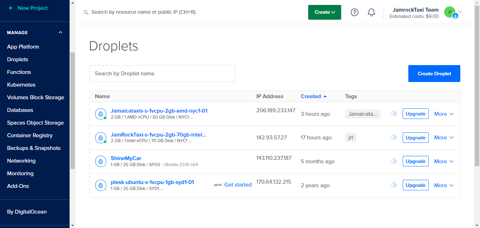Click the Name column header
The width and height of the screenshot is (480, 228).
[102, 96]
